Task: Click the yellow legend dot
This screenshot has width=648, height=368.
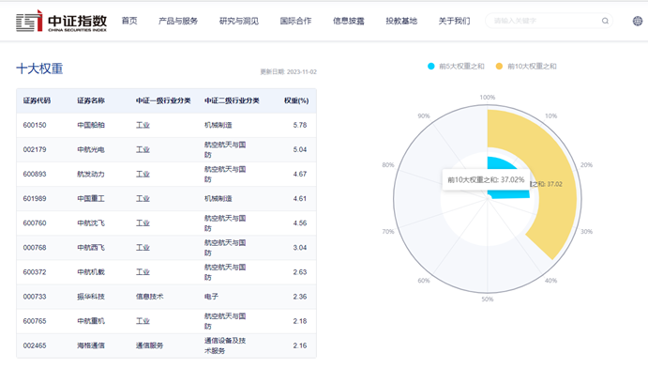Action: [499, 66]
